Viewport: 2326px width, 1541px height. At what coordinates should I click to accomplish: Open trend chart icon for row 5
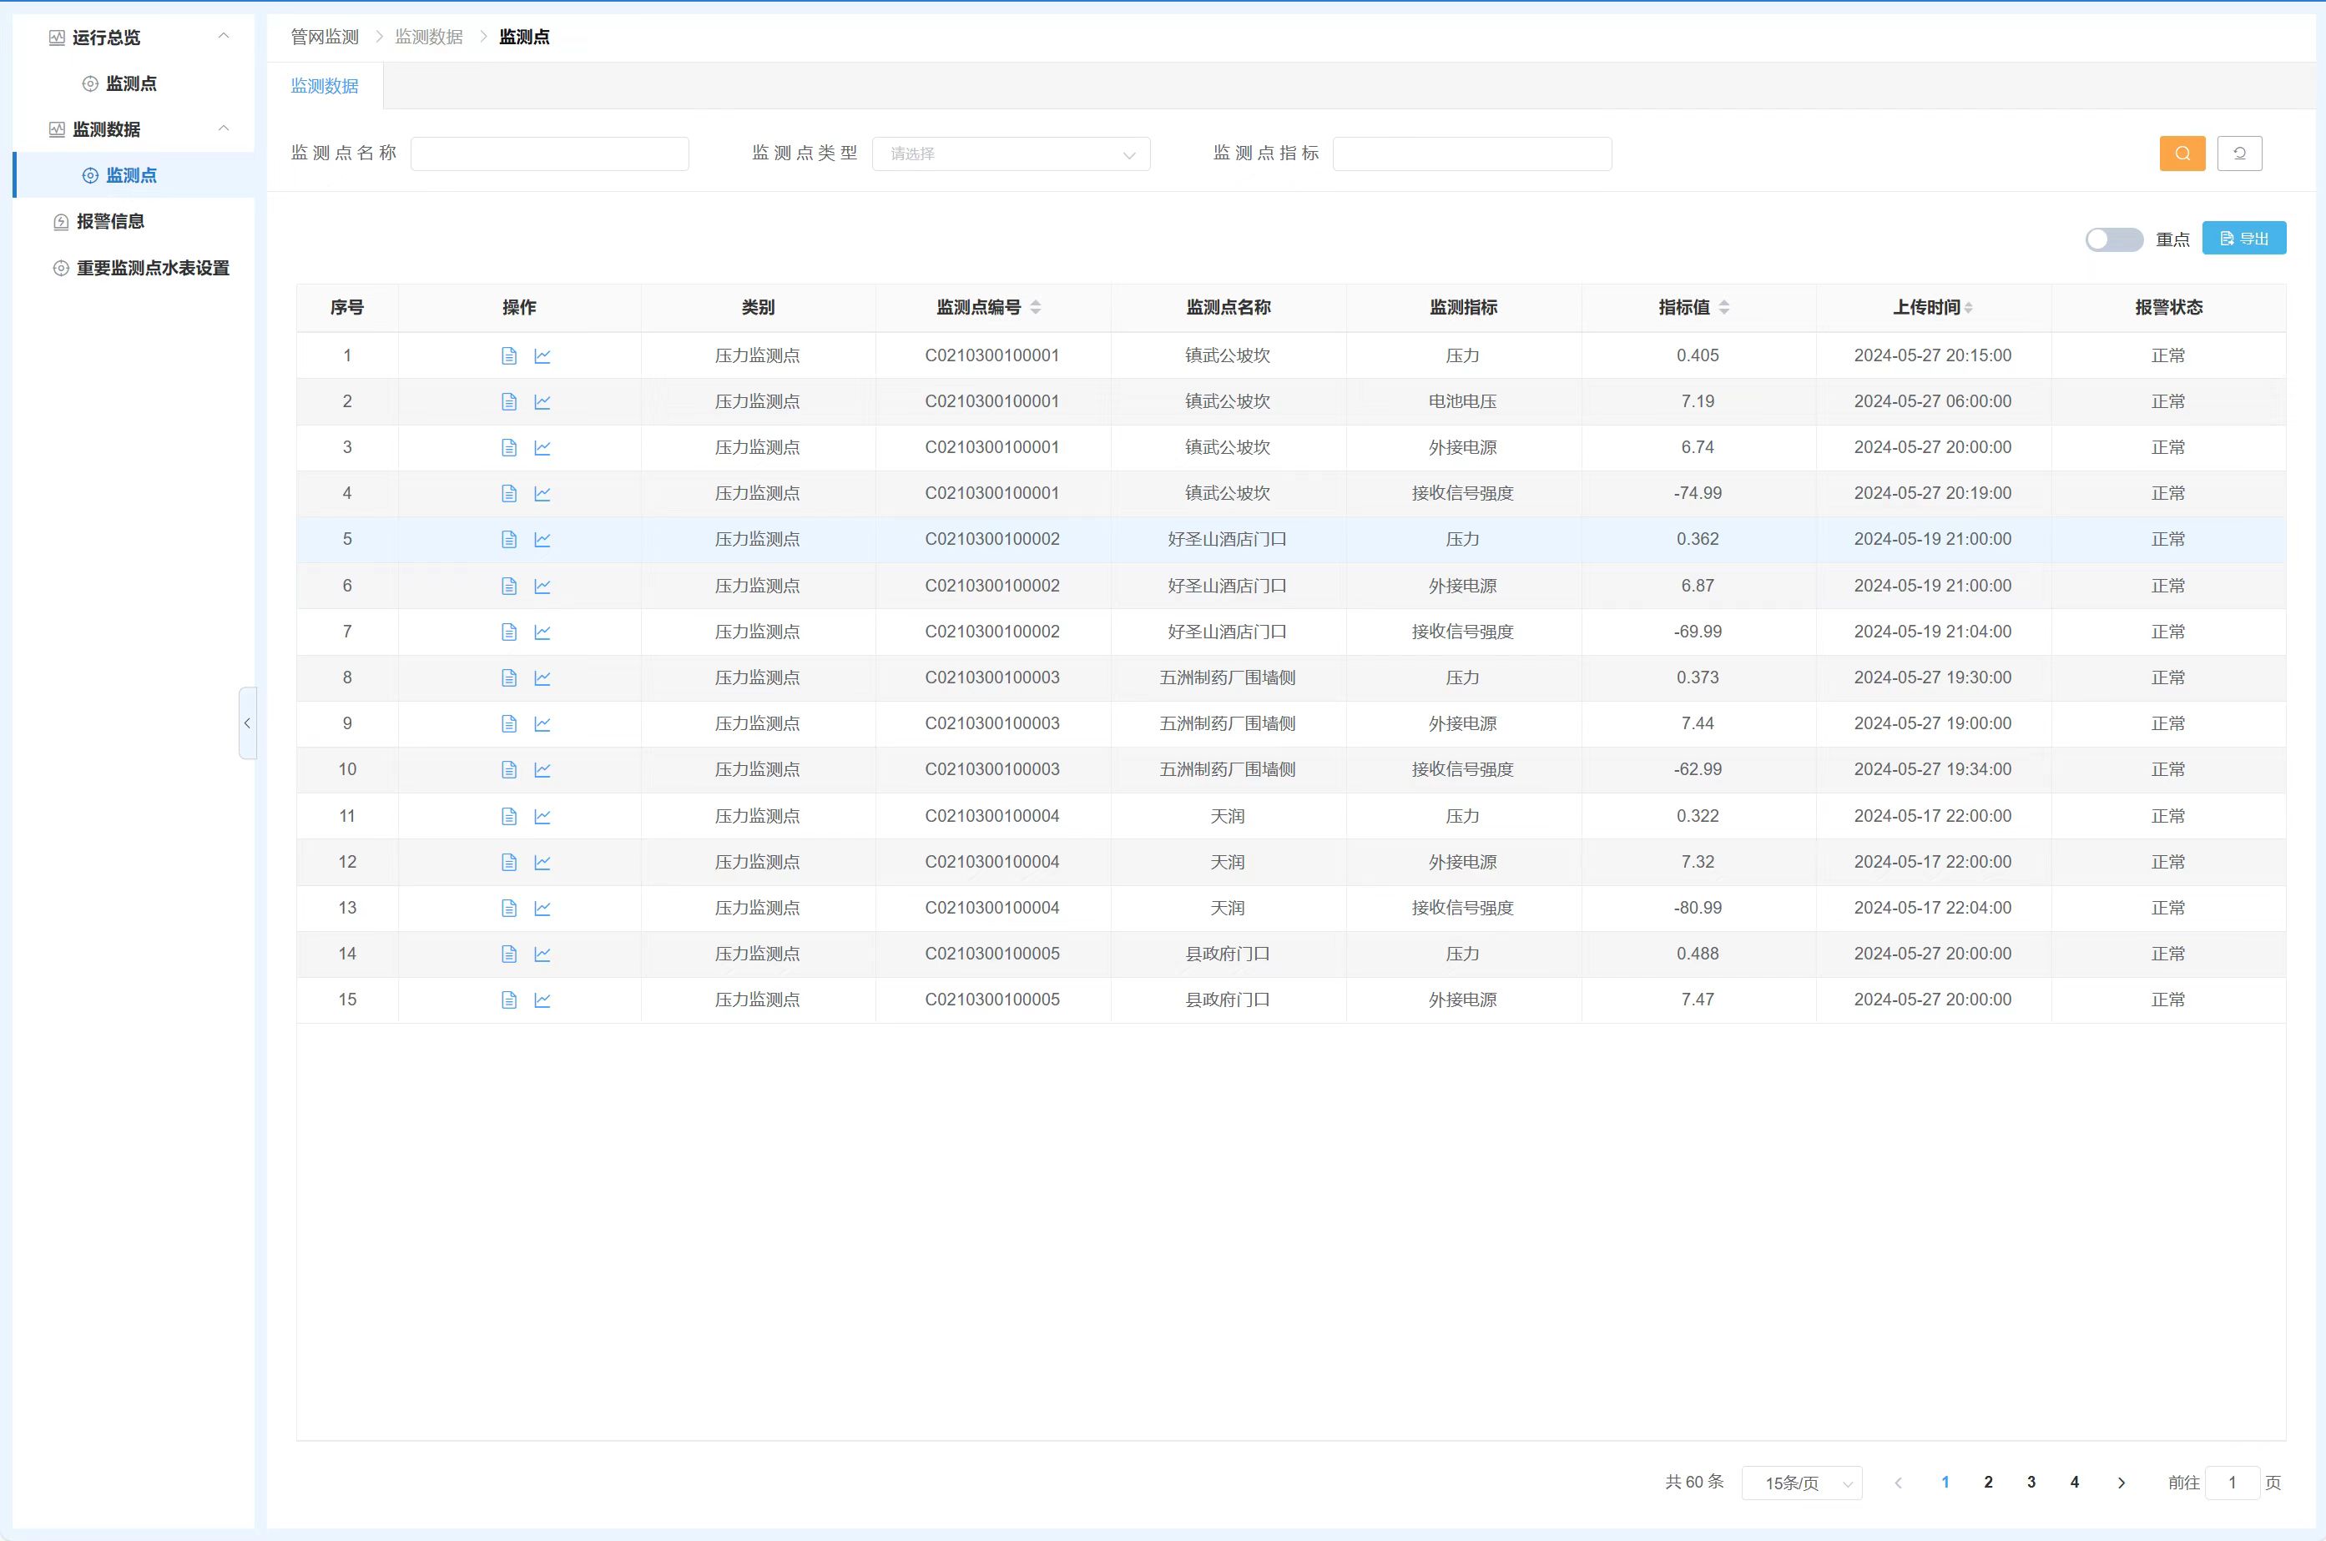(x=542, y=540)
